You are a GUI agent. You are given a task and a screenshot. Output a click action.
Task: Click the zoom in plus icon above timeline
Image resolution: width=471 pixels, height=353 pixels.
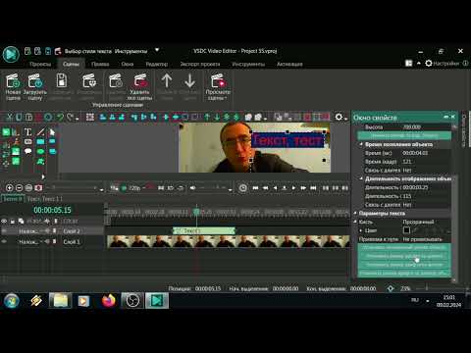(10, 188)
